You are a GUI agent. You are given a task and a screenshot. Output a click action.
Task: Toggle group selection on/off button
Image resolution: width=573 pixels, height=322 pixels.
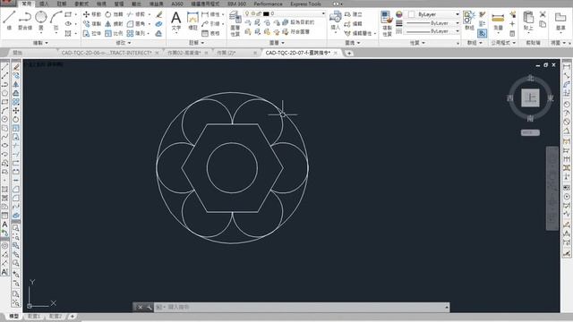(482, 33)
